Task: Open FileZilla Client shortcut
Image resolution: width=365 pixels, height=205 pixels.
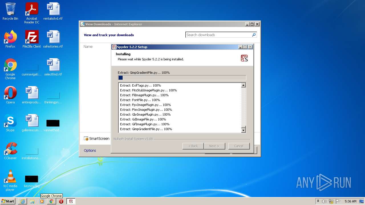Action: 32,39
